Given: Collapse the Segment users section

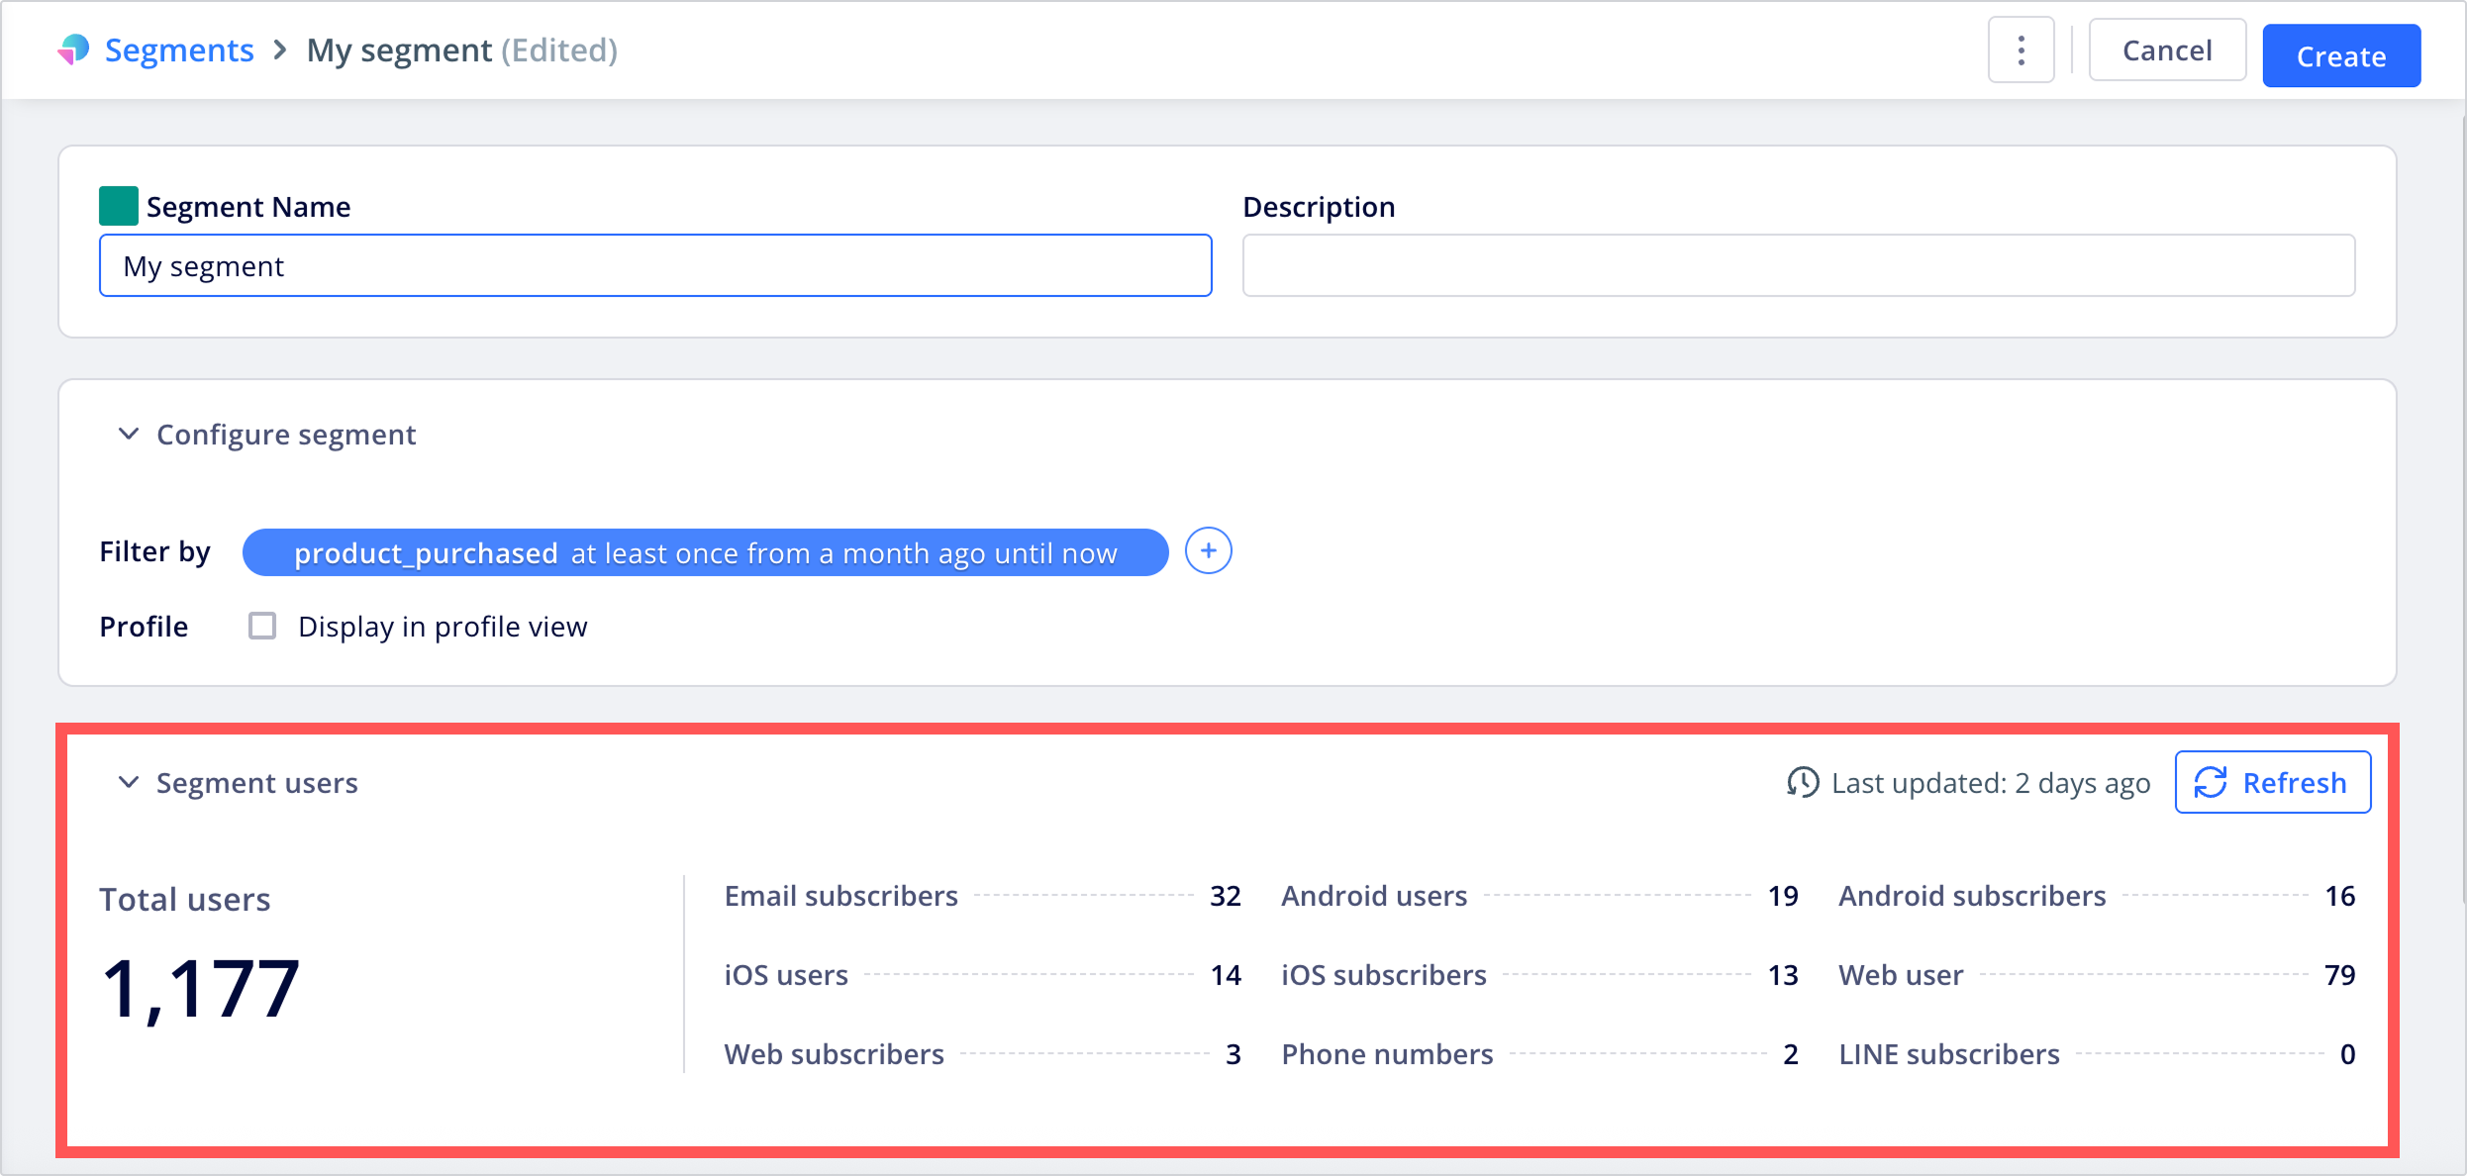Looking at the screenshot, I should 129,782.
